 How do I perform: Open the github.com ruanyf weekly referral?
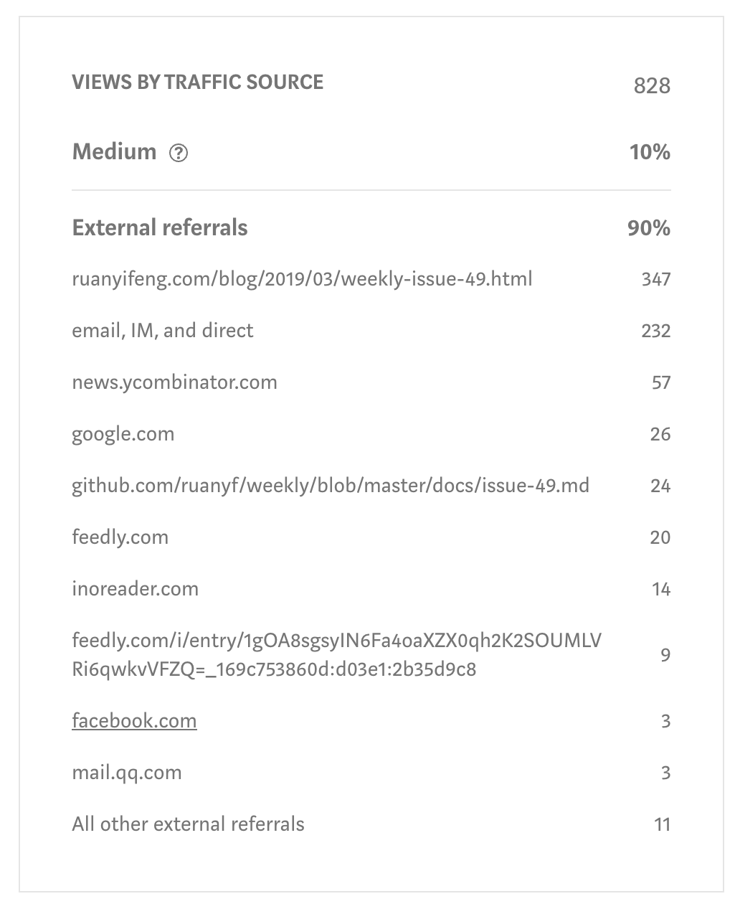(x=331, y=486)
